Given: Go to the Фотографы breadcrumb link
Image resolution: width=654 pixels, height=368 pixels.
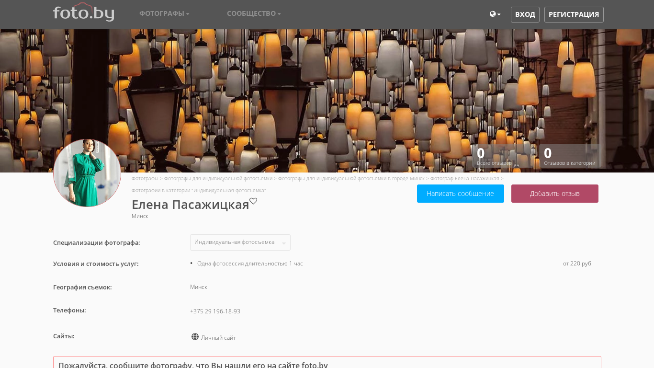Looking at the screenshot, I should point(145,178).
